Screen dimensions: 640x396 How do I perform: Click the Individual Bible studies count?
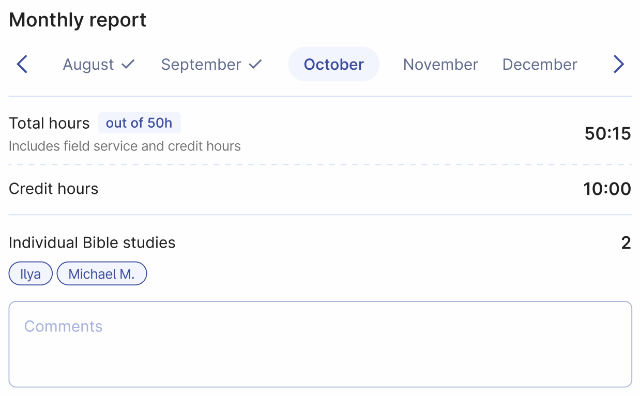(625, 242)
